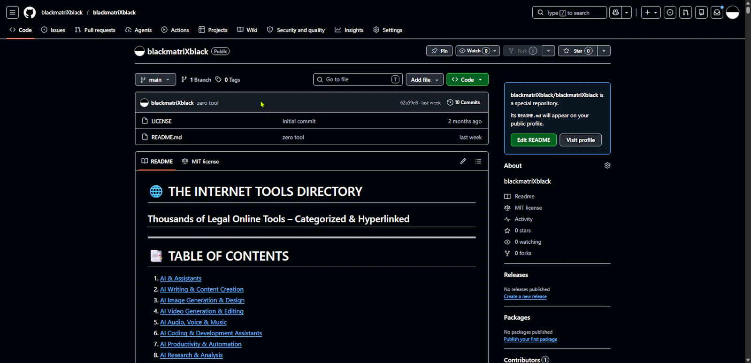Switch to the Issues tab

[x=53, y=30]
